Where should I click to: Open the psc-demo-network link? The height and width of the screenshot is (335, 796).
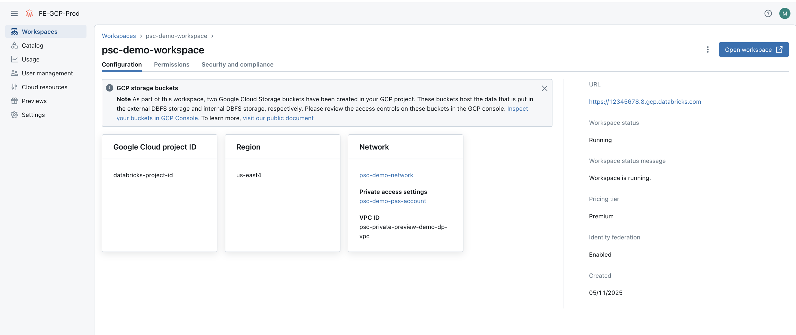386,175
